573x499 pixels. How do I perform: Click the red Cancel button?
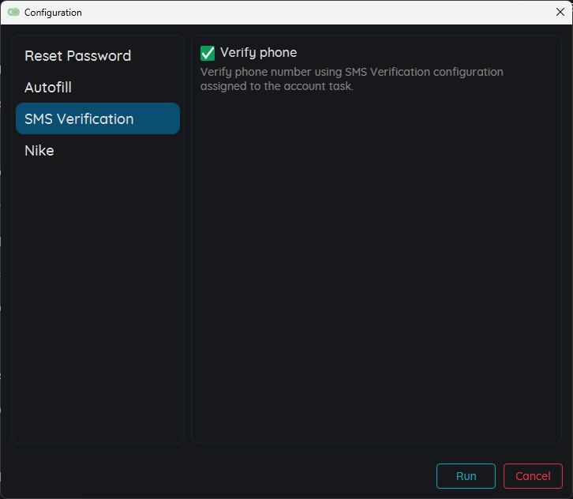(533, 476)
